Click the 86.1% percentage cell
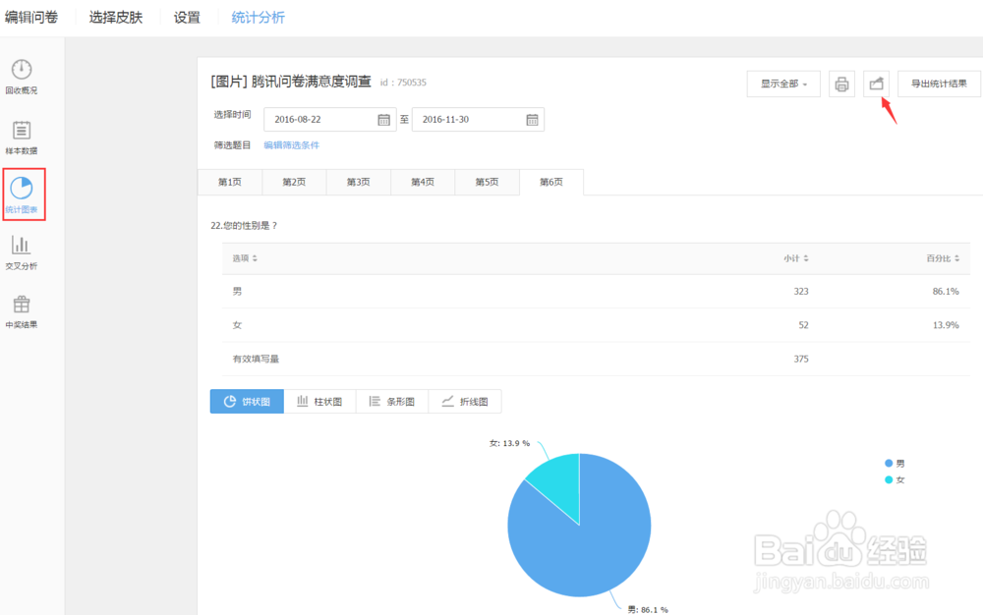The width and height of the screenshot is (983, 615). coord(946,291)
